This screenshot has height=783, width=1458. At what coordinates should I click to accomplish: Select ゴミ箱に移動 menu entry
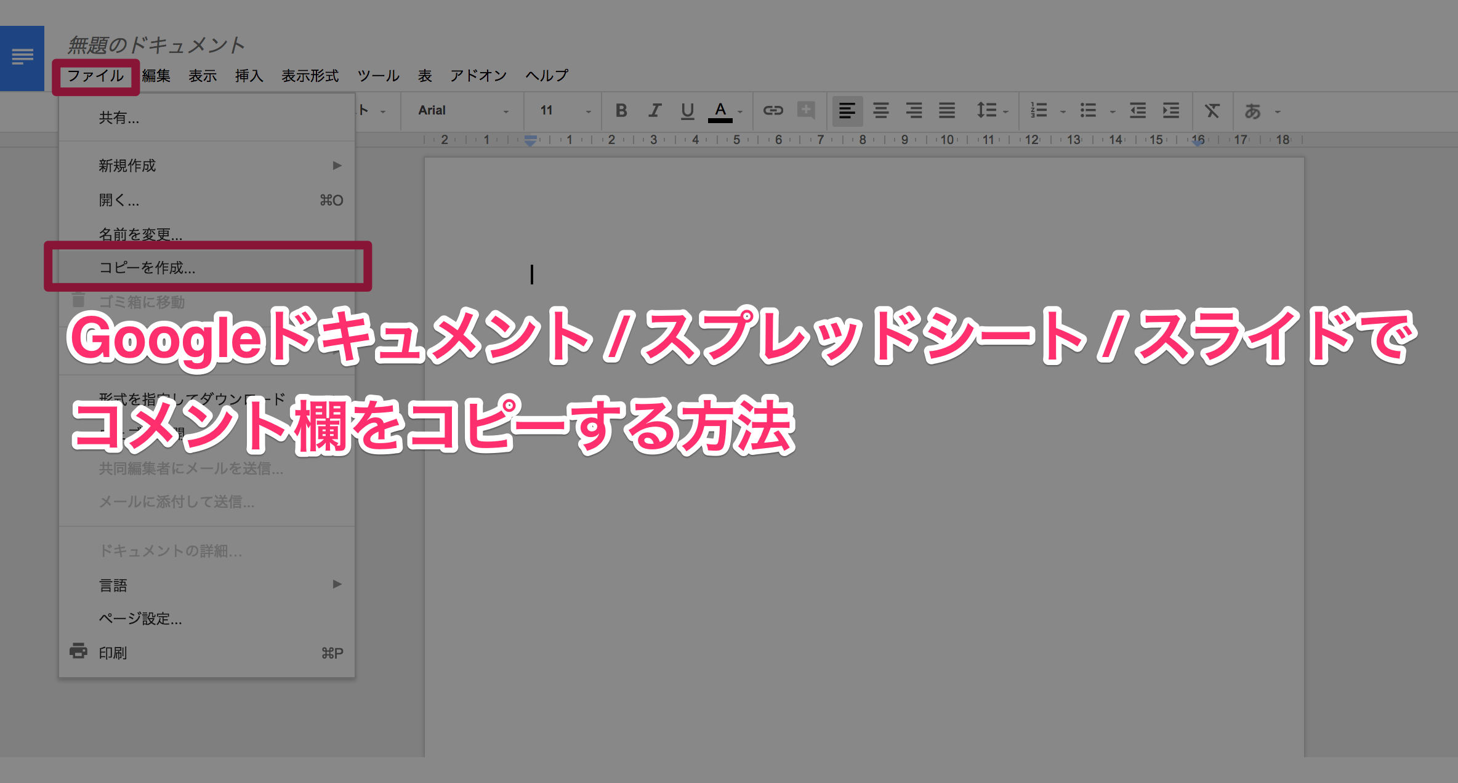click(207, 302)
